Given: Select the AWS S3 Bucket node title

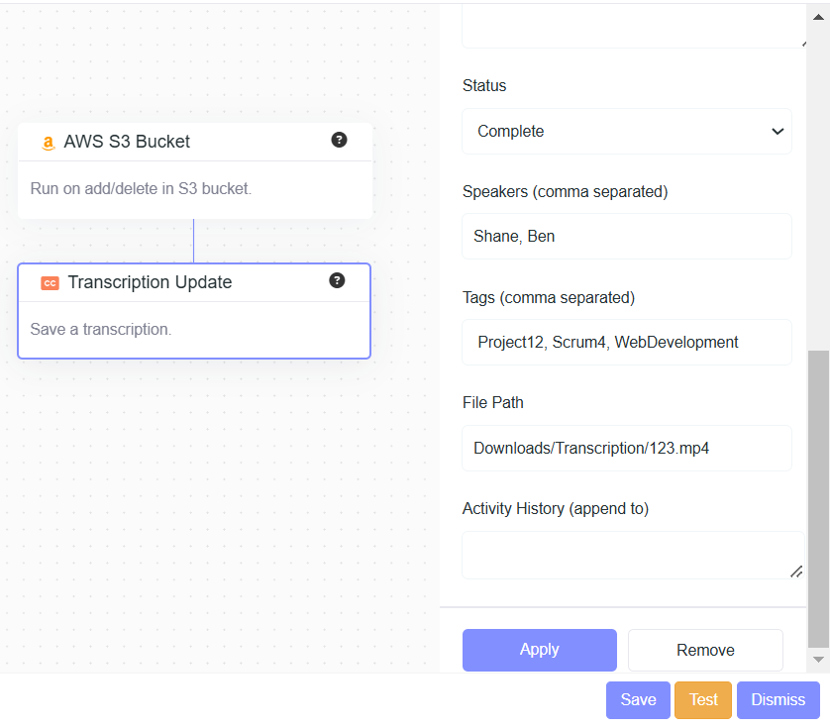Looking at the screenshot, I should (x=127, y=142).
